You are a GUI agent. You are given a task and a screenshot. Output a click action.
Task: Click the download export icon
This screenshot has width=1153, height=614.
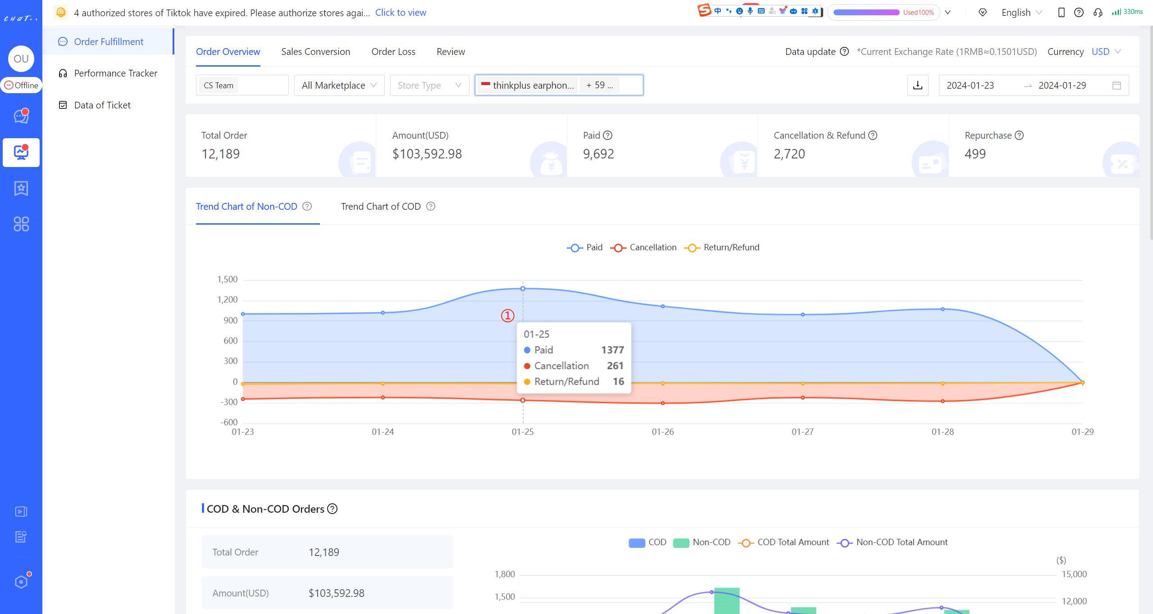(918, 85)
